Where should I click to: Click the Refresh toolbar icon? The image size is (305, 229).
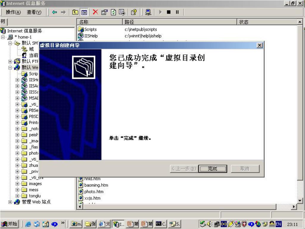113,12
